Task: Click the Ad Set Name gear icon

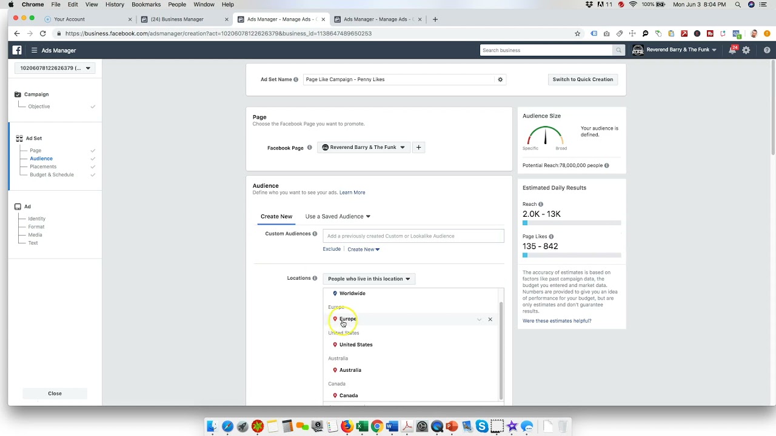Action: click(x=500, y=79)
